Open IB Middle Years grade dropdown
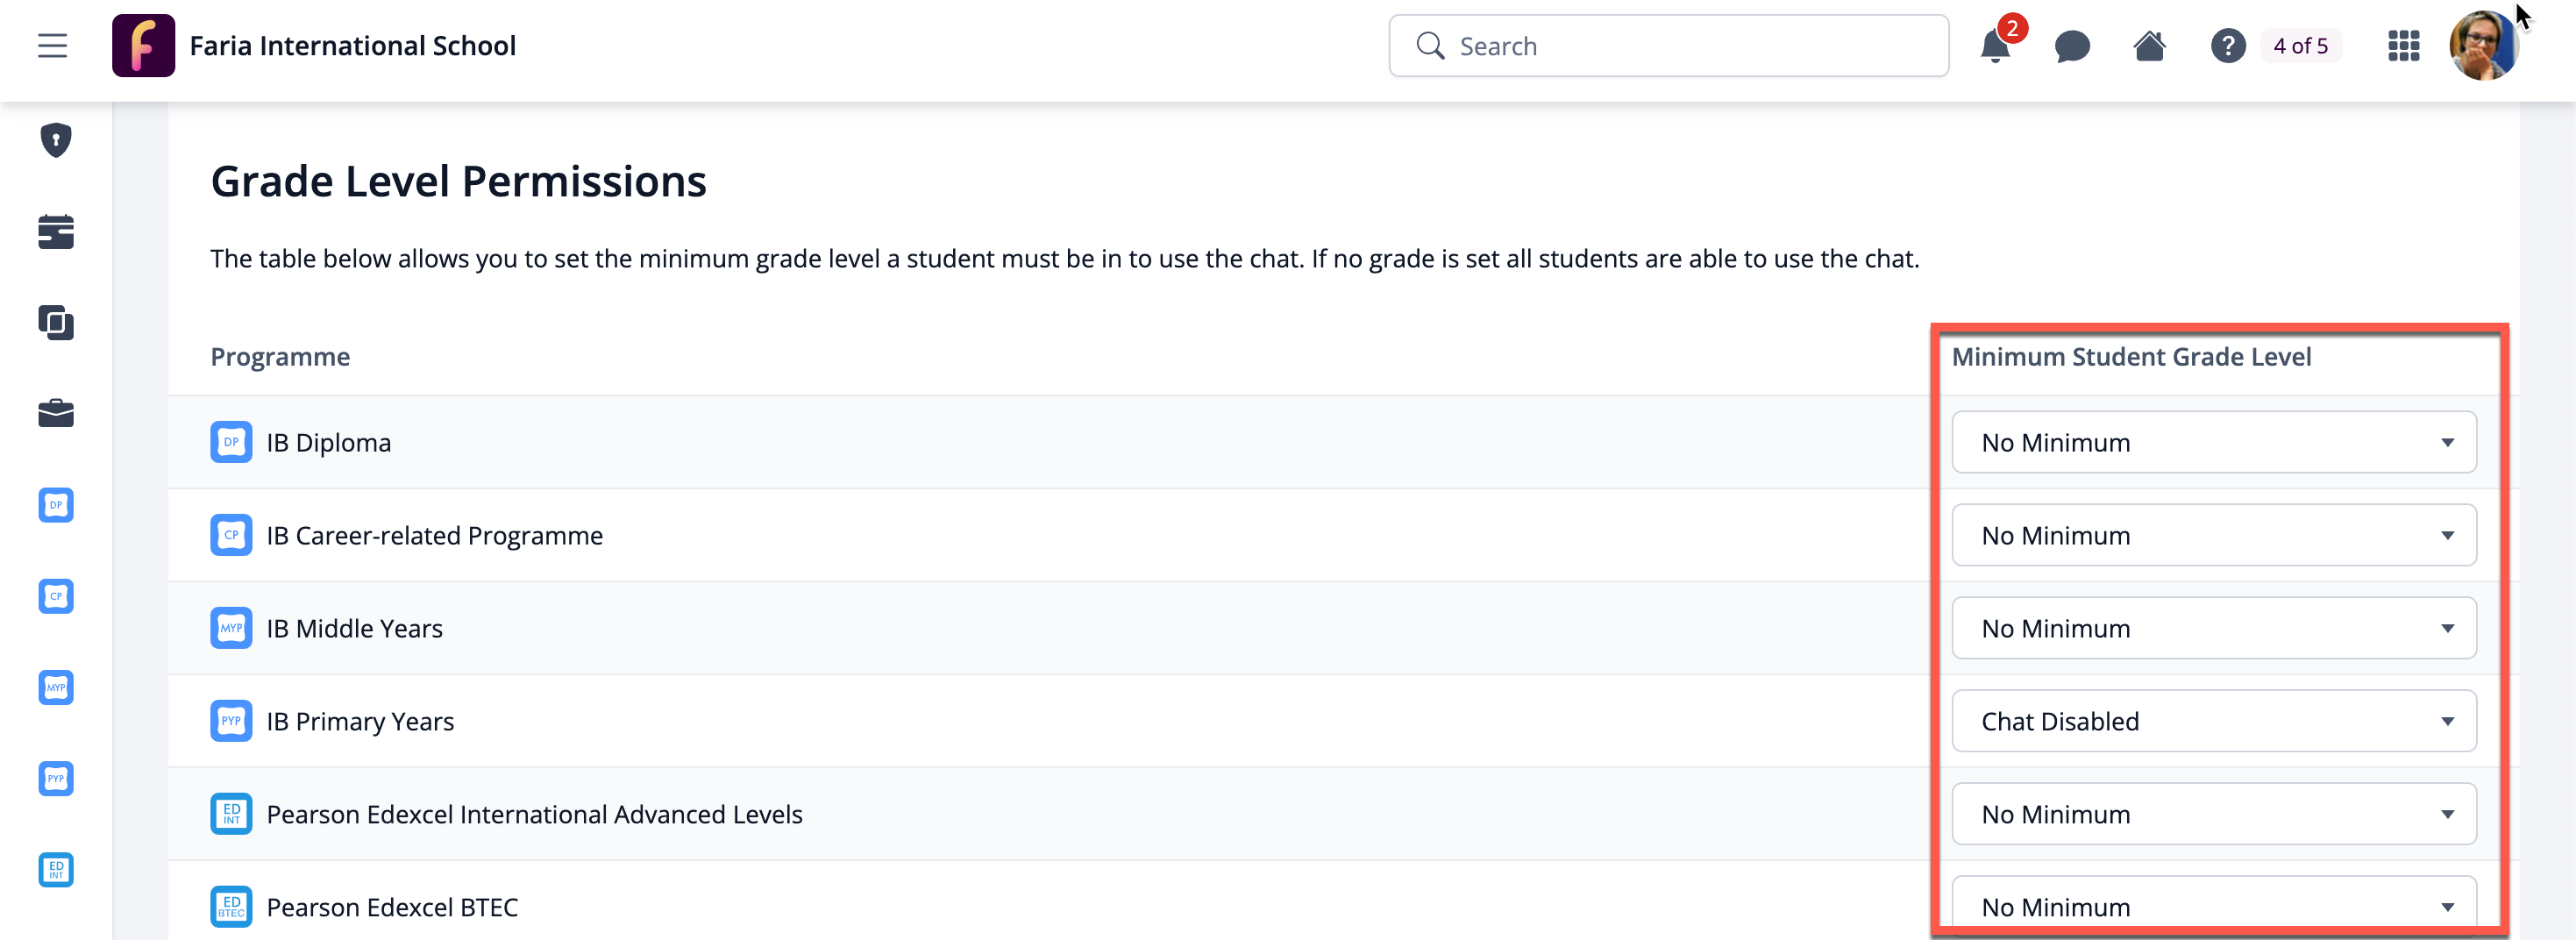 (x=2213, y=628)
